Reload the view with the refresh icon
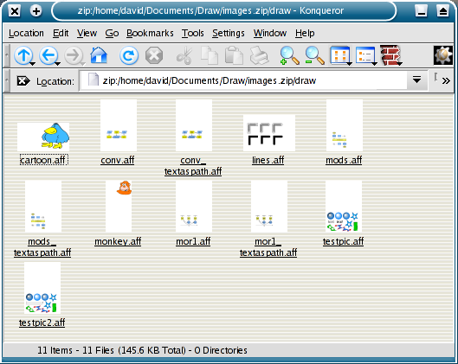The image size is (458, 364). click(x=128, y=55)
